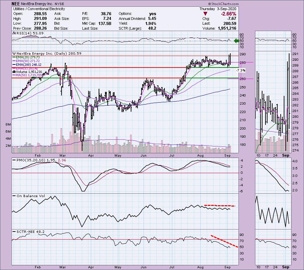
Task: Click the NYSE exchange label
Action: (59, 4)
